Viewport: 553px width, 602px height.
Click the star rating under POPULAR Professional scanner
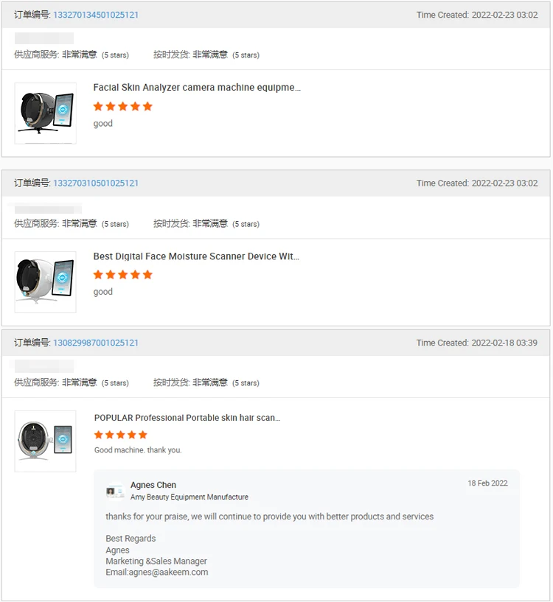pos(121,435)
